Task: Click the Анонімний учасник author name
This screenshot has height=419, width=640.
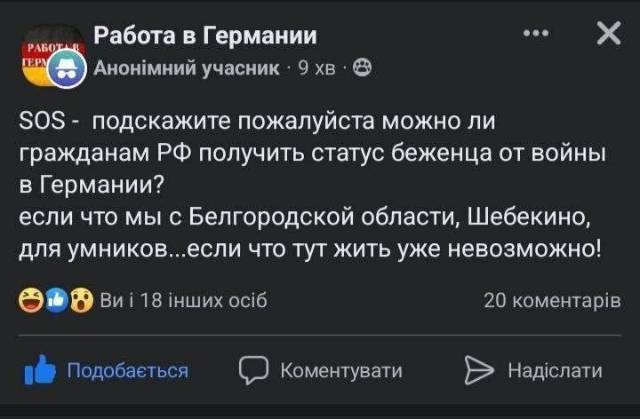Action: pos(187,67)
